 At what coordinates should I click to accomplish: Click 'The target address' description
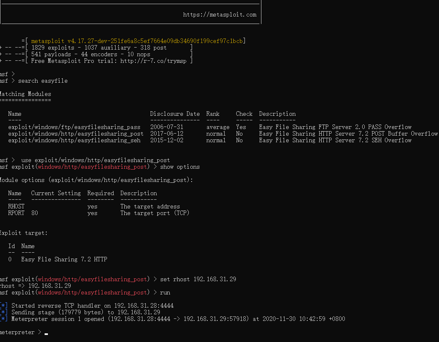tap(150, 207)
